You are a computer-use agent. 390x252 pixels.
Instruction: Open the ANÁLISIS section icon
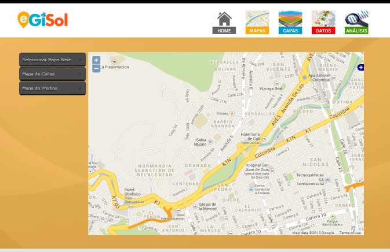(356, 23)
